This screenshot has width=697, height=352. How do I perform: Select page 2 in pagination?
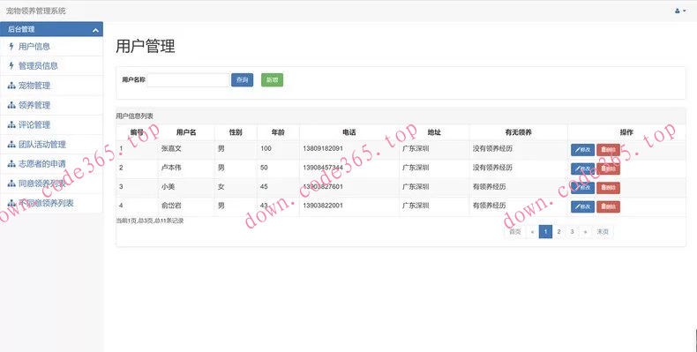[558, 231]
